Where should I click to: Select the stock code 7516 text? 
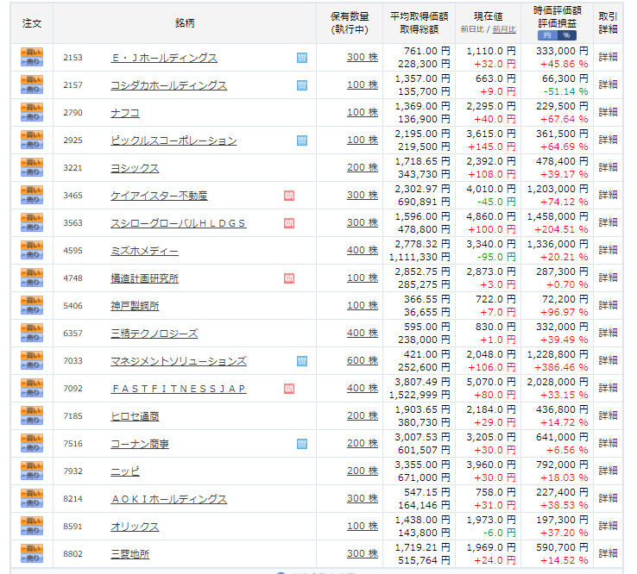(x=73, y=444)
